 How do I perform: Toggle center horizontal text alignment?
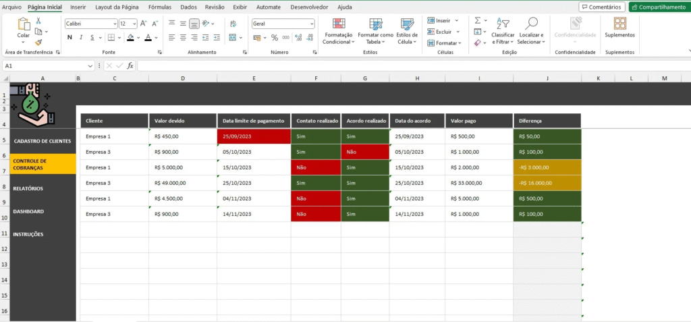(183, 38)
